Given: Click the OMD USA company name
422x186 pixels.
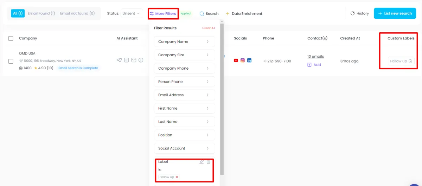Looking at the screenshot, I should point(27,53).
